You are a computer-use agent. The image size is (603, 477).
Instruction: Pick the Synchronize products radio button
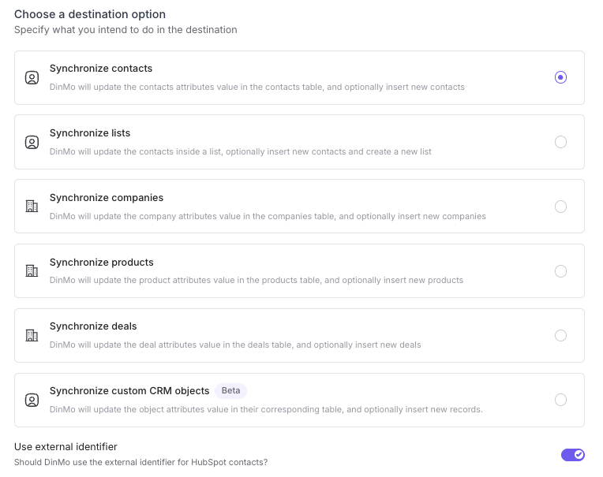(560, 271)
